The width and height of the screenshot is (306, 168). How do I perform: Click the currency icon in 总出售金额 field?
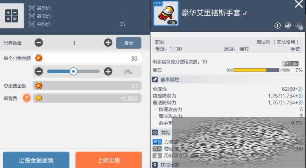pos(39,86)
